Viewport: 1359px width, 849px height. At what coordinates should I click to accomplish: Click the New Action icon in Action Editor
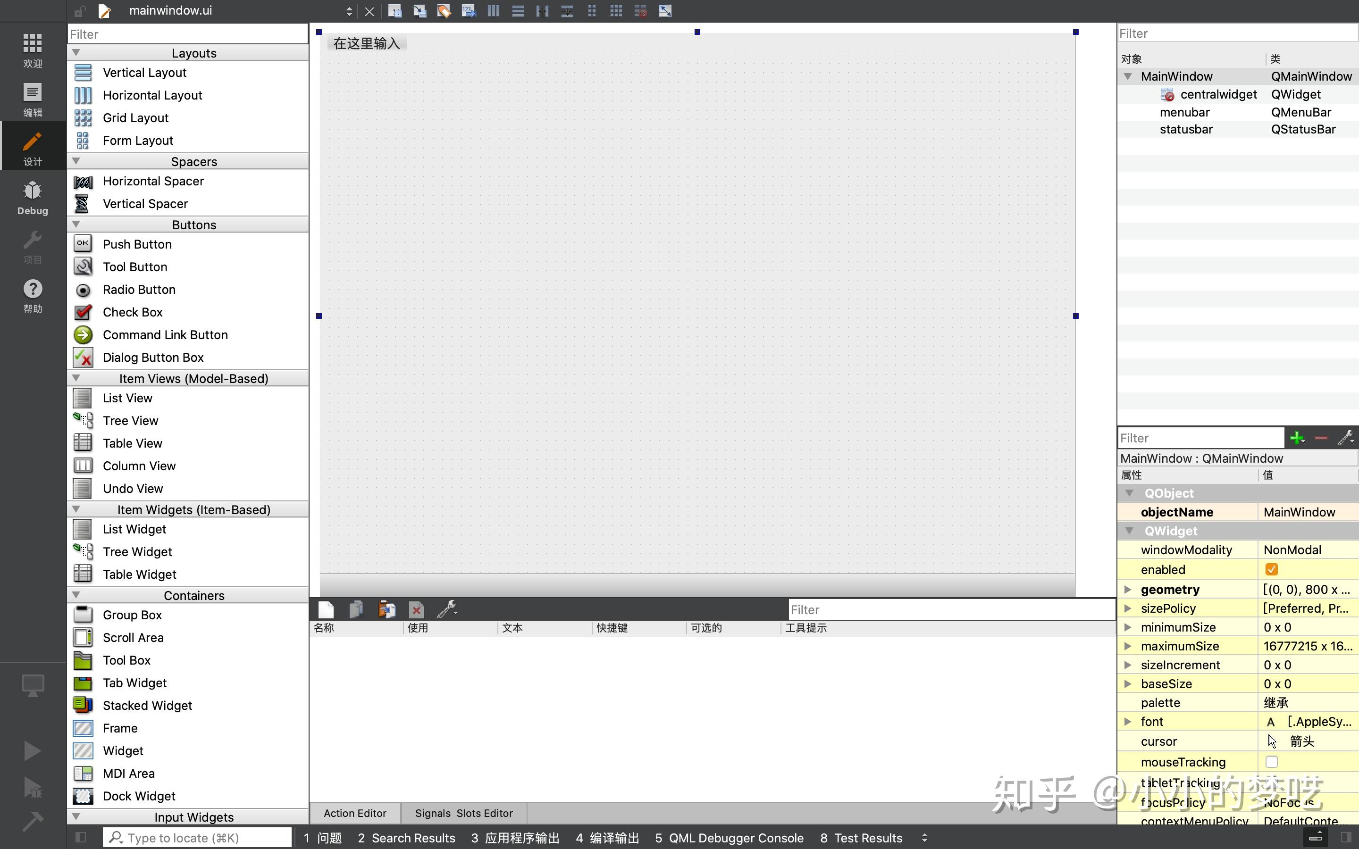pos(326,609)
